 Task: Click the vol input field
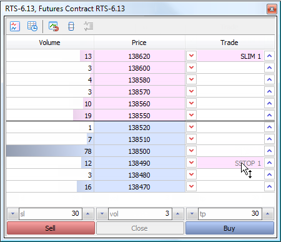click(140, 214)
